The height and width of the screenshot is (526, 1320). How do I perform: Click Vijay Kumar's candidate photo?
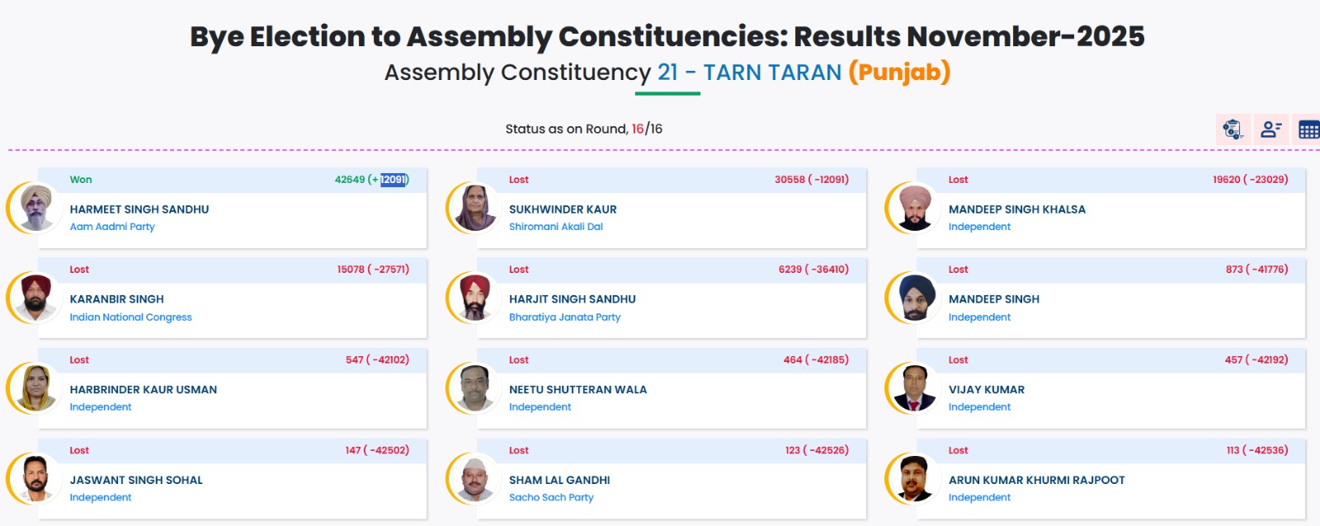(914, 388)
